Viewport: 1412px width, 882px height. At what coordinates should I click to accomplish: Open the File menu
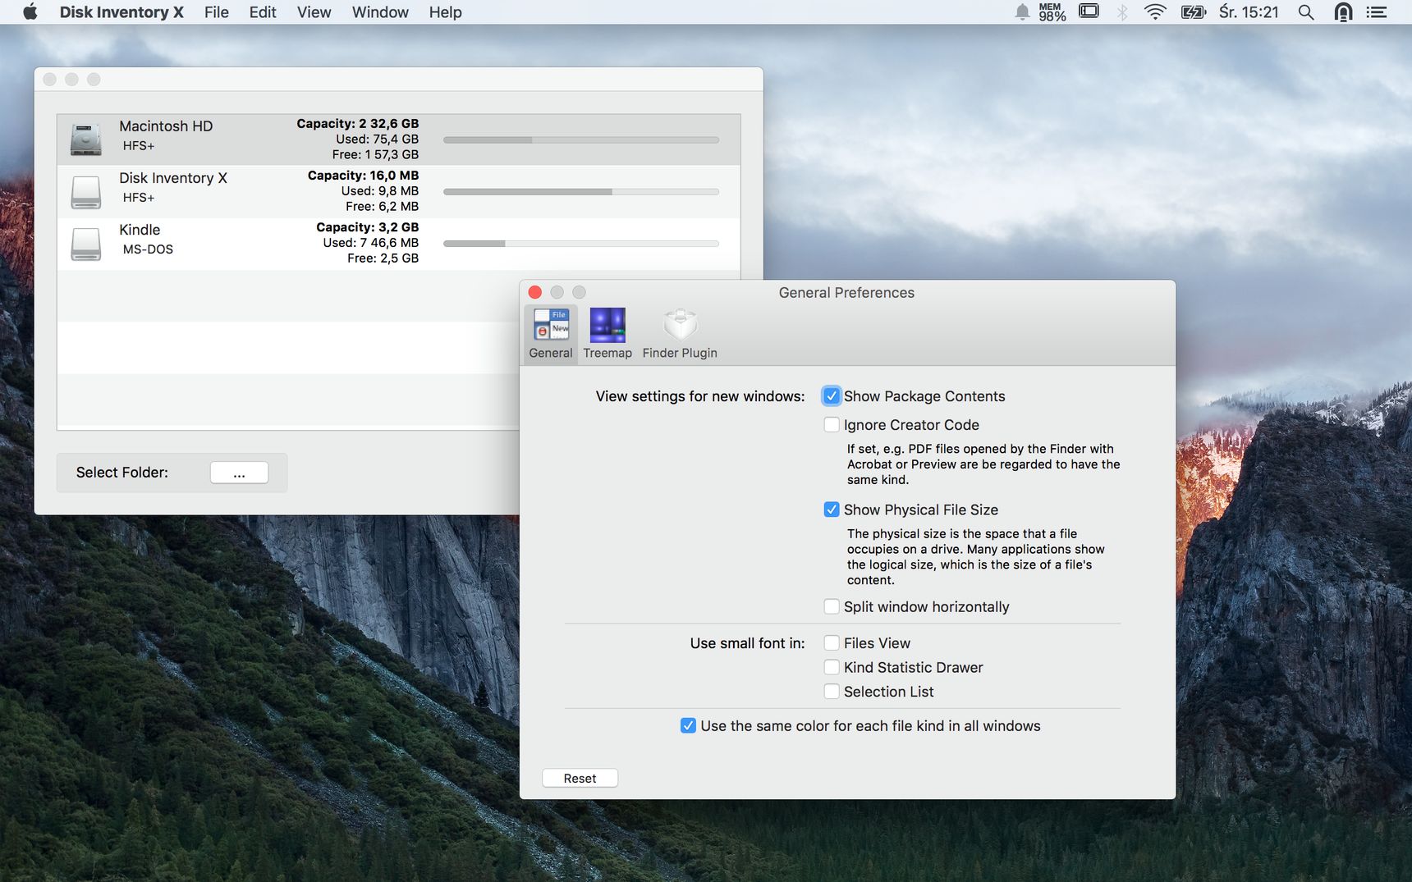tap(217, 11)
